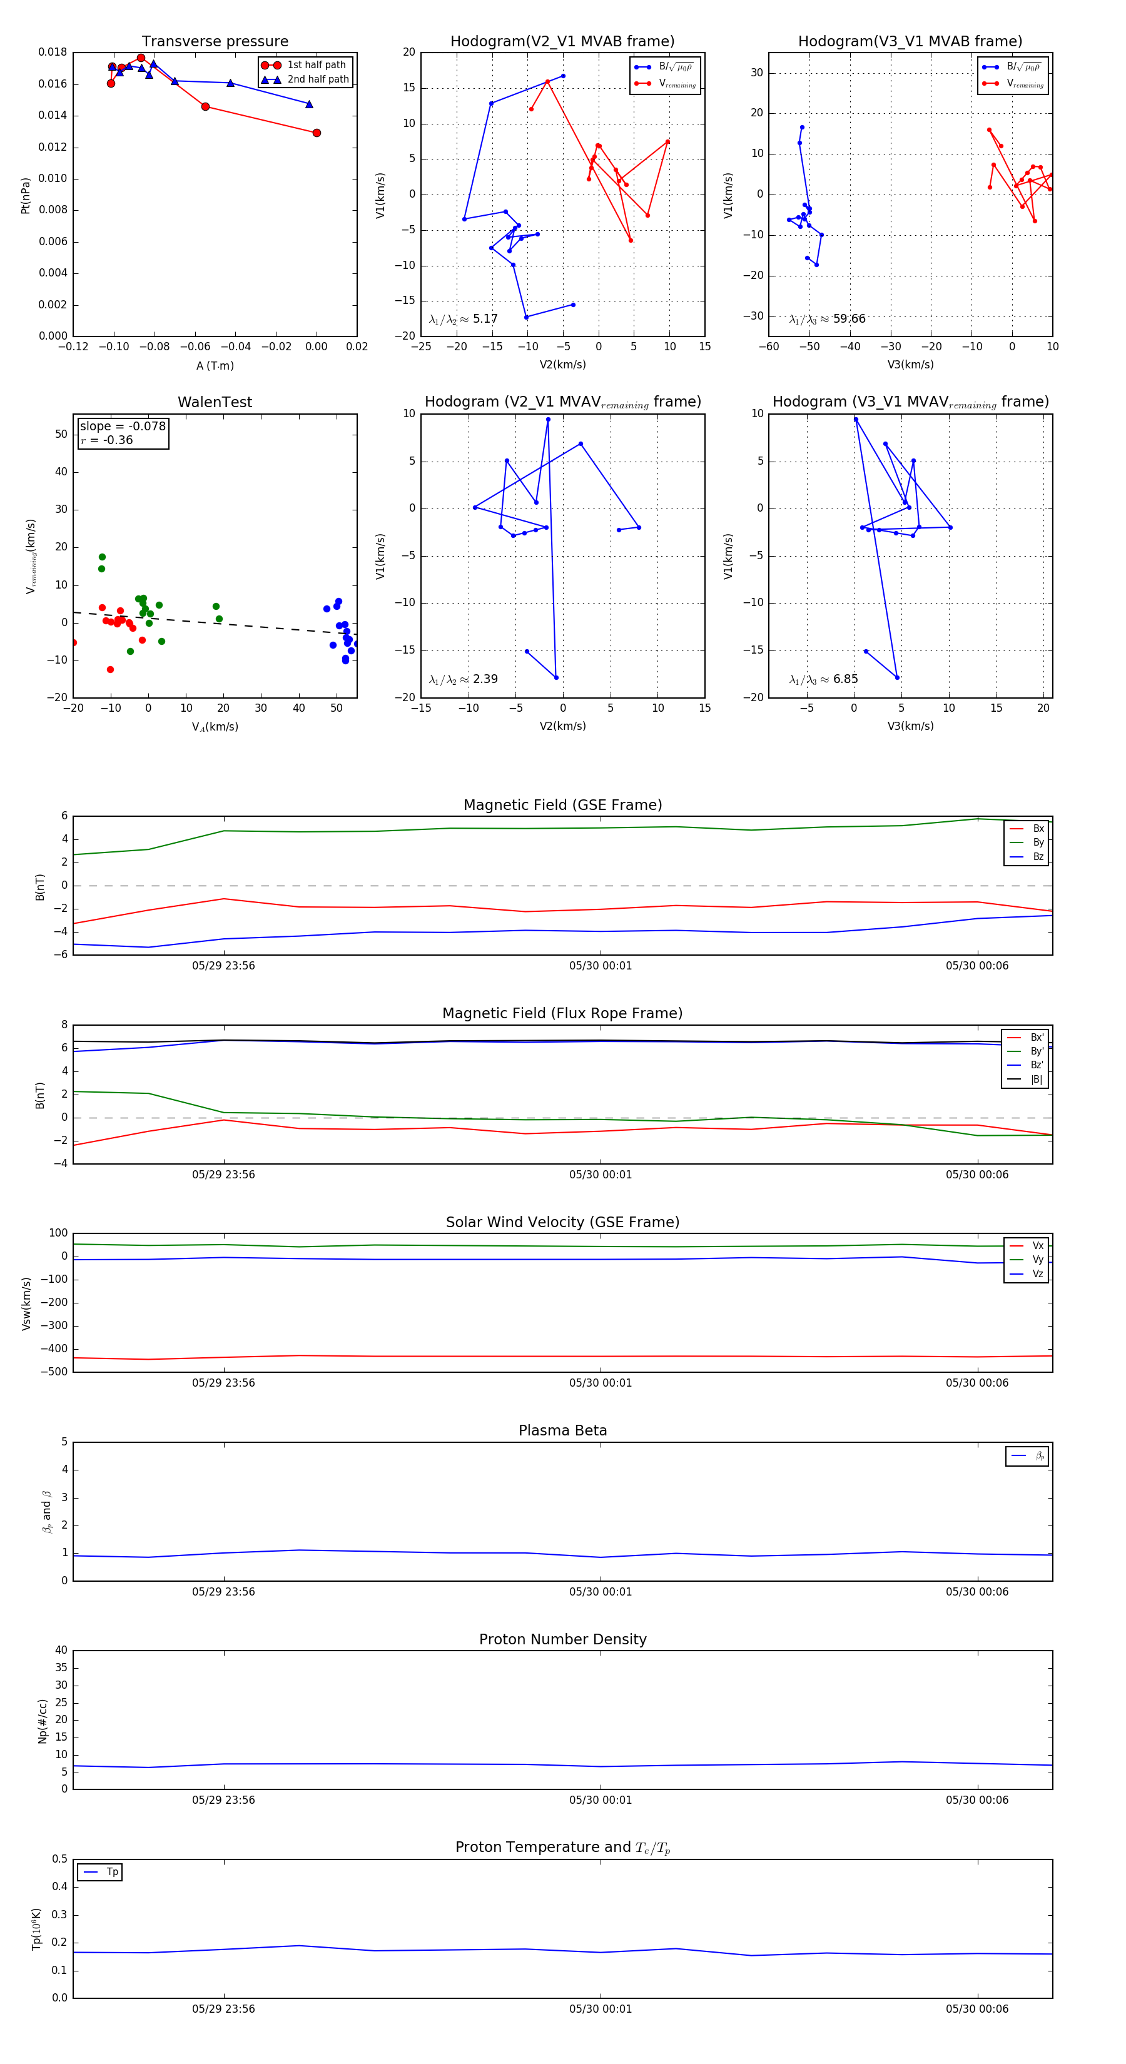Click "05/30 00:01" tick under Solar Wind Velocity plot

601,1384
